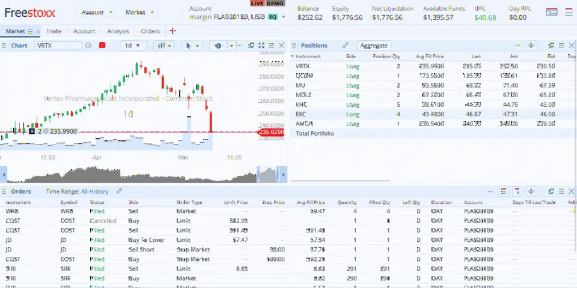Select the JD Sell Short order row

click(x=288, y=250)
